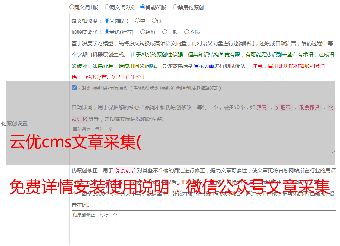Open the 演示页面 link
Screen dimensions: 340x246
tap(204, 66)
